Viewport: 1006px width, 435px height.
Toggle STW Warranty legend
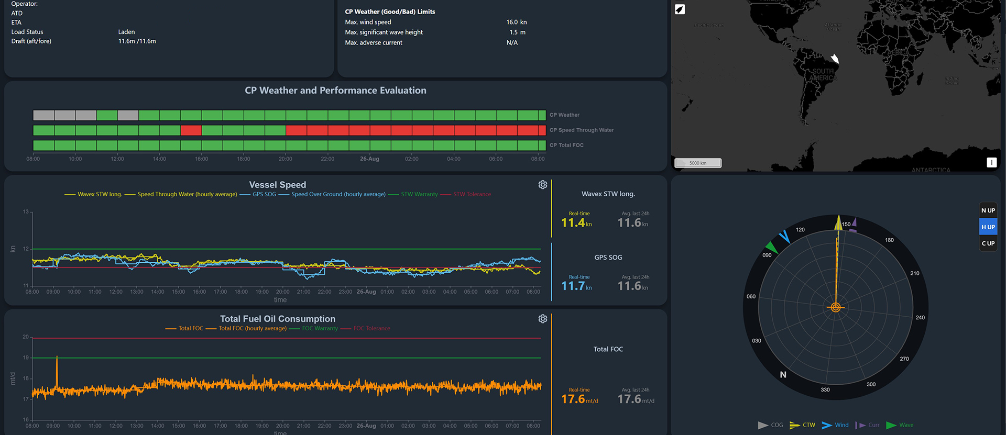(x=413, y=194)
